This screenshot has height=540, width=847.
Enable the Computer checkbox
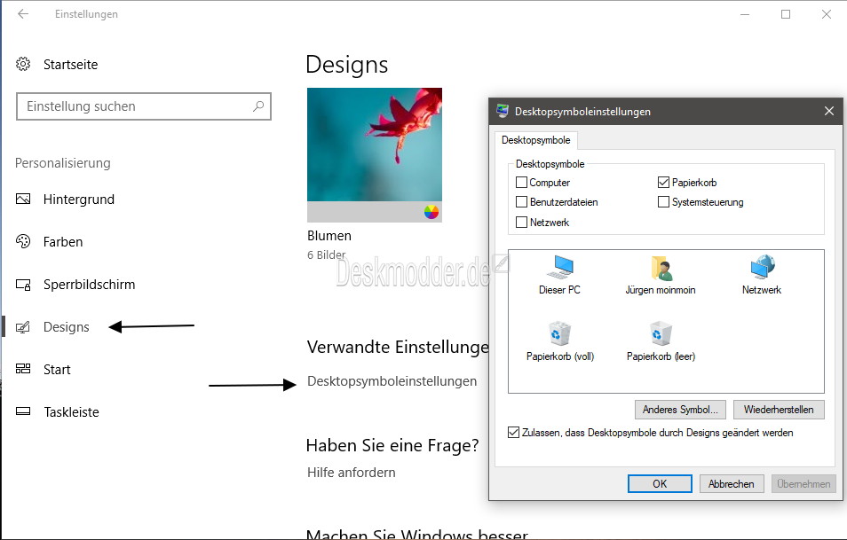point(521,183)
